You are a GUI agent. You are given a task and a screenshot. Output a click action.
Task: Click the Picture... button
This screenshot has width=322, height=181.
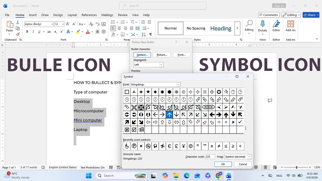pos(162,55)
